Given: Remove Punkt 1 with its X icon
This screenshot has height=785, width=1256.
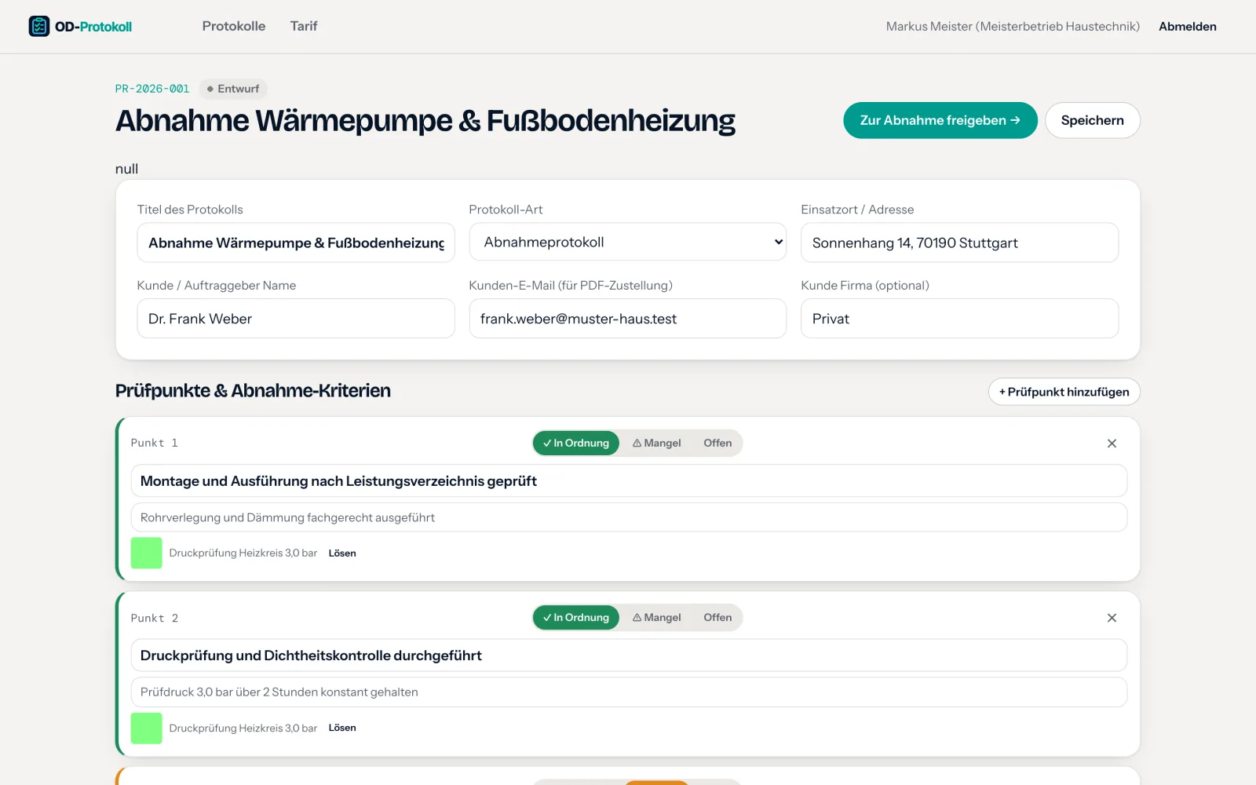Looking at the screenshot, I should (1112, 444).
